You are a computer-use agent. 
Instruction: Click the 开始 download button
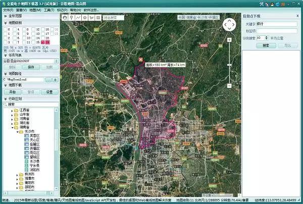pyautogui.click(x=13, y=92)
